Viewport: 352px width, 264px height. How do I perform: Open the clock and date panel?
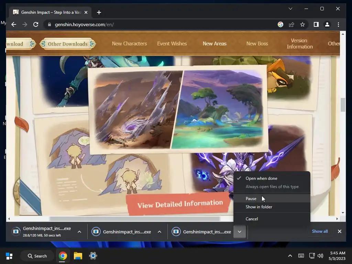337,256
